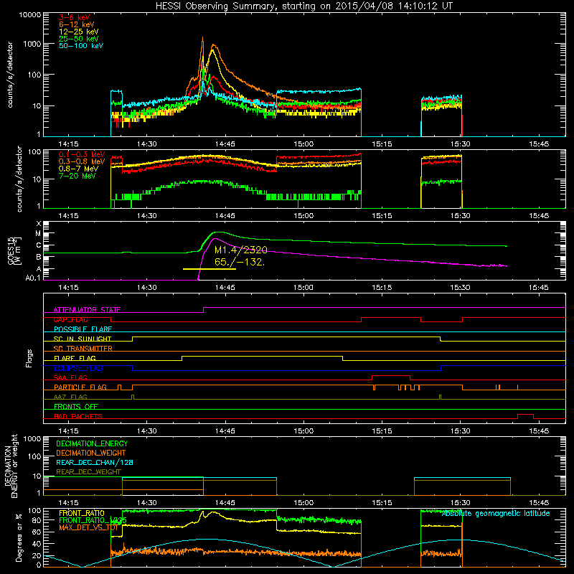Image resolution: width=574 pixels, height=574 pixels.
Task: Click the A0.1 label on GOES axis
Action: [x=33, y=278]
